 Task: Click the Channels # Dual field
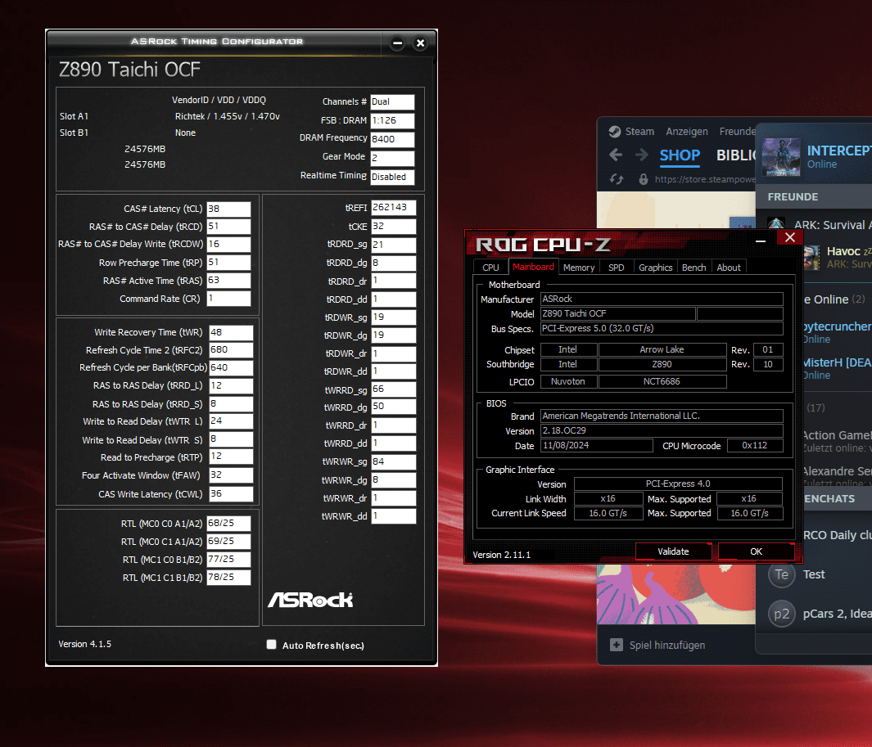pyautogui.click(x=393, y=101)
